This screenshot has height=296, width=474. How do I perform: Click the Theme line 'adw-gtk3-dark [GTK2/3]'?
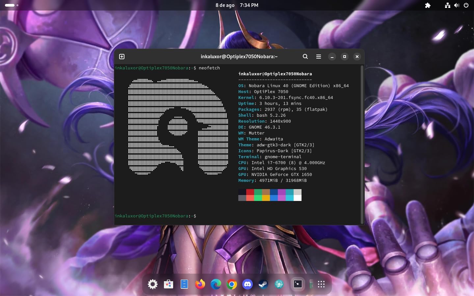click(x=276, y=145)
